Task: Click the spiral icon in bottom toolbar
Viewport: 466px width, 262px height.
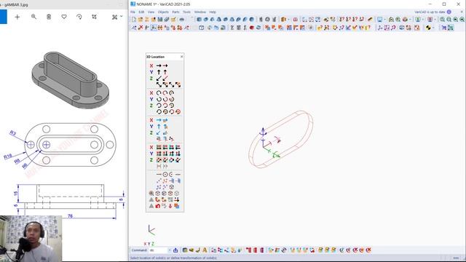Action: (x=284, y=250)
